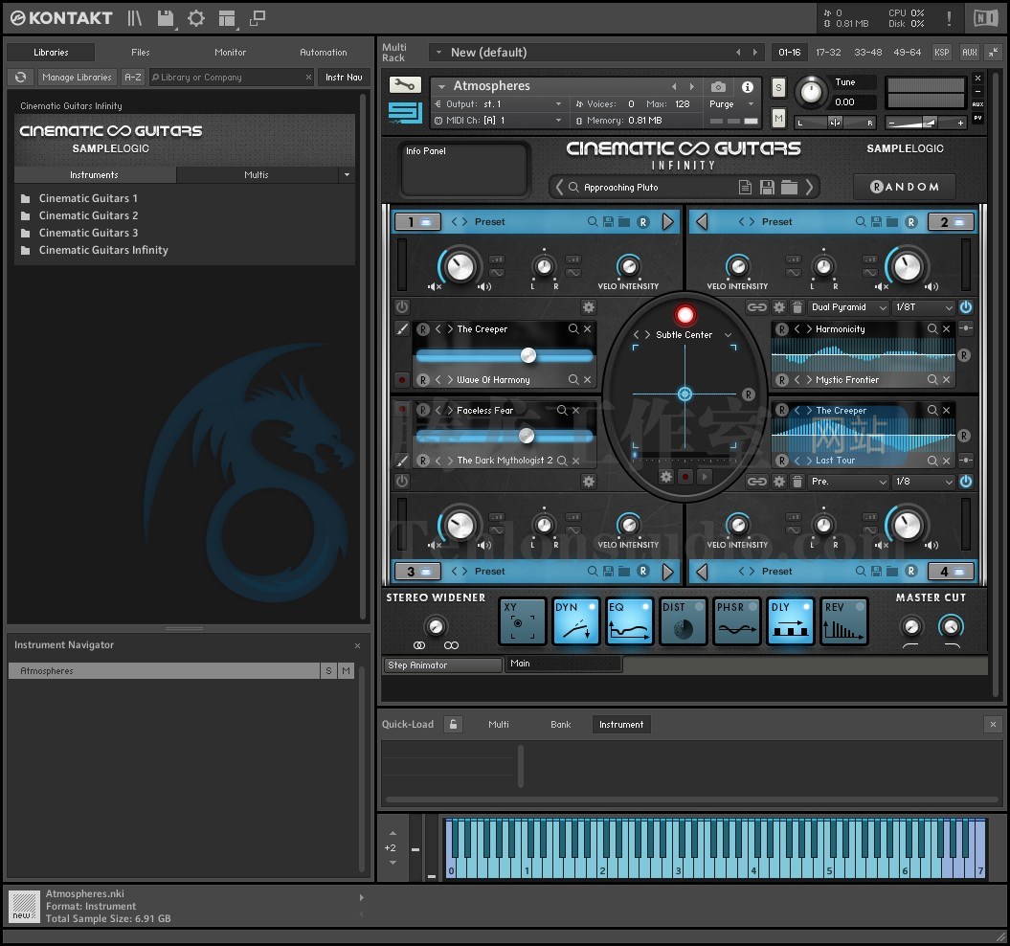Open folder icon next to Approaching Pluto

pyautogui.click(x=789, y=187)
